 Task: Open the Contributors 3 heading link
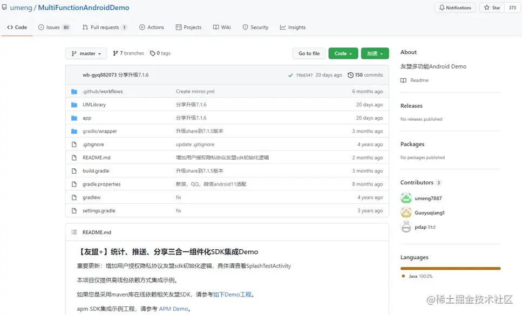421,182
